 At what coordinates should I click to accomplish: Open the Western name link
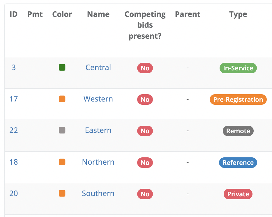coord(98,99)
